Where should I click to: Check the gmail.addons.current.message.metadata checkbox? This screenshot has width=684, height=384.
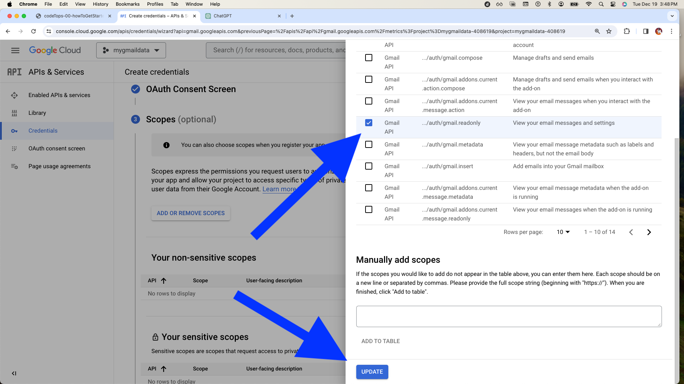pos(369,188)
